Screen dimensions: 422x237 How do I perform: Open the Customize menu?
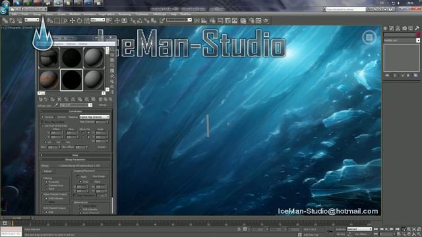(142, 14)
